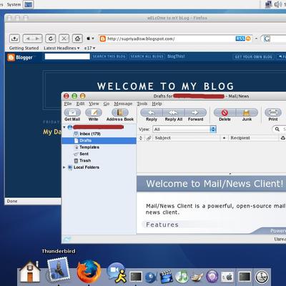The width and height of the screenshot is (286, 286).
Task: Select the Drafts folder
Action: coord(99,140)
